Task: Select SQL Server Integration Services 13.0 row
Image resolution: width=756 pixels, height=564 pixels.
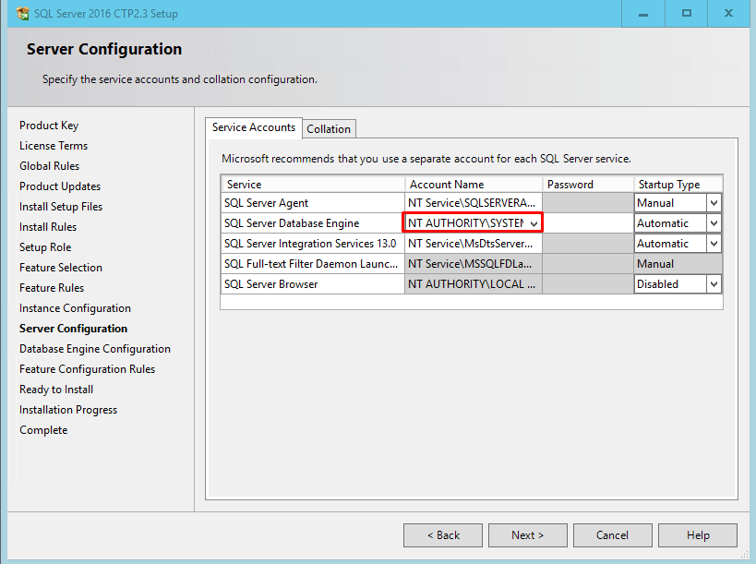Action: coord(313,244)
